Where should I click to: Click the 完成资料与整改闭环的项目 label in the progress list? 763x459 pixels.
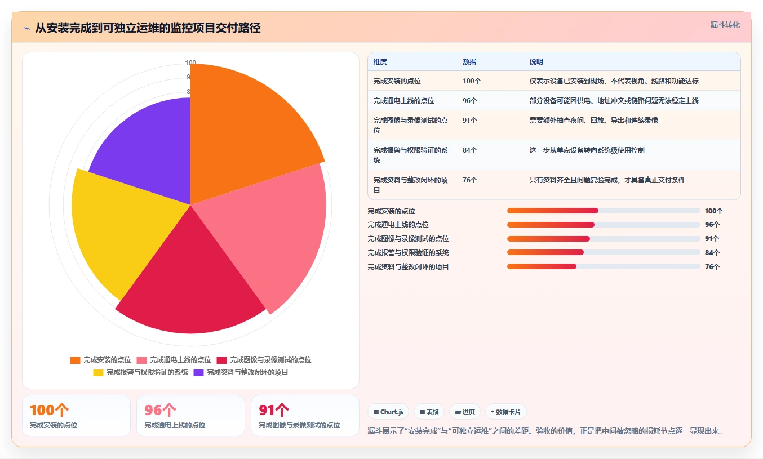pyautogui.click(x=409, y=267)
